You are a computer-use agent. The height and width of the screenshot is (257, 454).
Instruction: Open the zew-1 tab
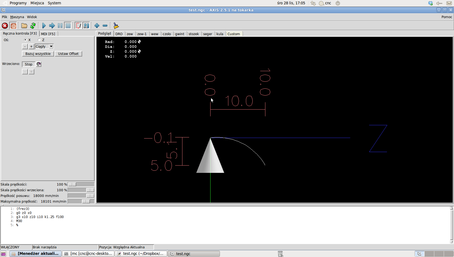coord(142,34)
